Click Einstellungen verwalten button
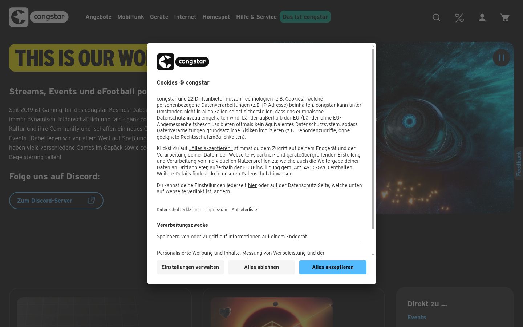523x327 pixels. click(190, 267)
